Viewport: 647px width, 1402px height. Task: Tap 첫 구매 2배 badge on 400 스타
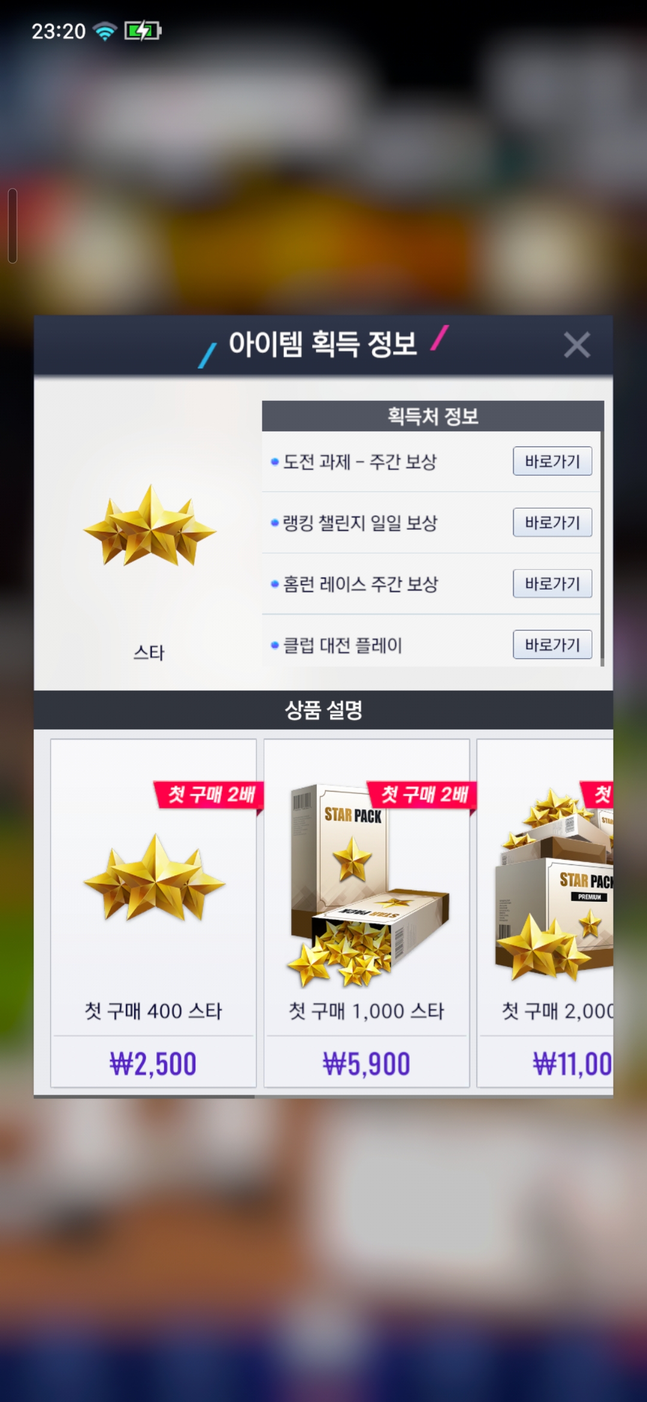point(210,795)
